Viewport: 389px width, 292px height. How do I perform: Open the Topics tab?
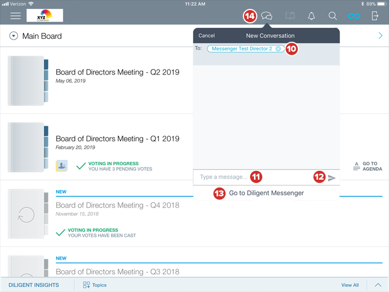click(x=95, y=285)
